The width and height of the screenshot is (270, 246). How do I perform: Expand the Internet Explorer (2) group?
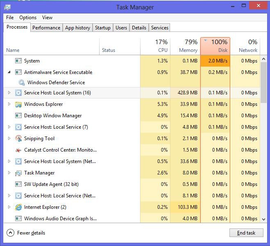tap(9, 207)
